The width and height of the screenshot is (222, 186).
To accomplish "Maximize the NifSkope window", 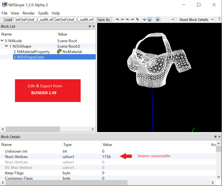I will pyautogui.click(x=199, y=5).
